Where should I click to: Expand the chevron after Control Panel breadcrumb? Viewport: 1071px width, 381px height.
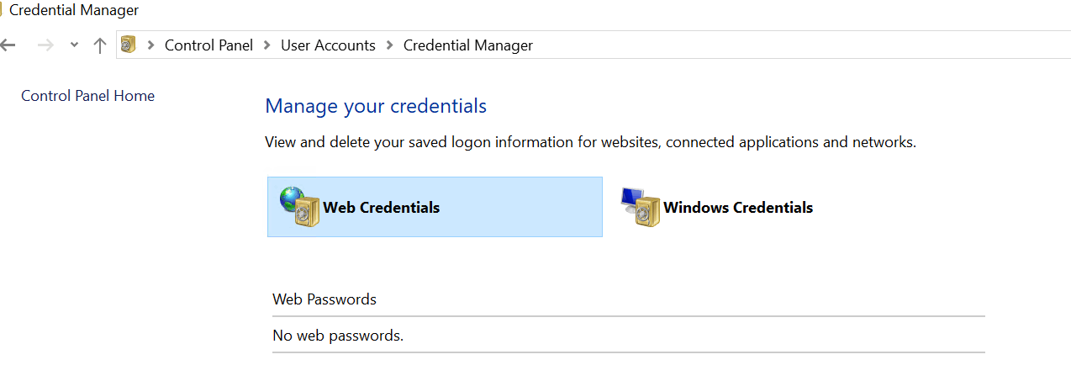(x=267, y=45)
